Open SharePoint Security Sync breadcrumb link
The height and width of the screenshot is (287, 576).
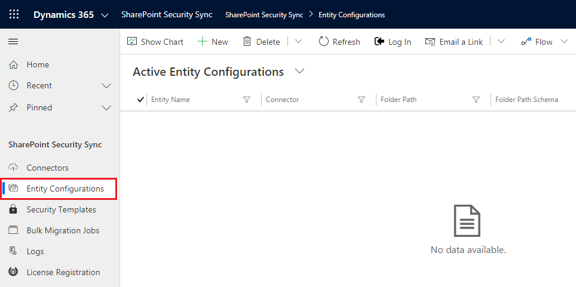pyautogui.click(x=264, y=15)
